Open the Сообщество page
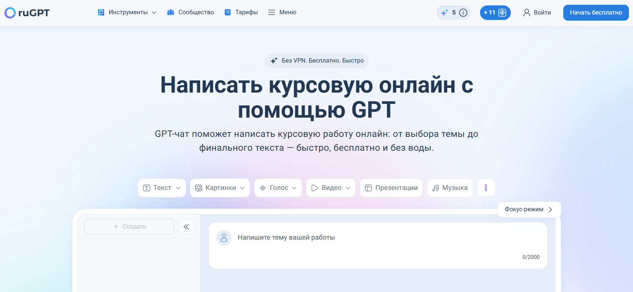633x292 pixels. point(191,13)
